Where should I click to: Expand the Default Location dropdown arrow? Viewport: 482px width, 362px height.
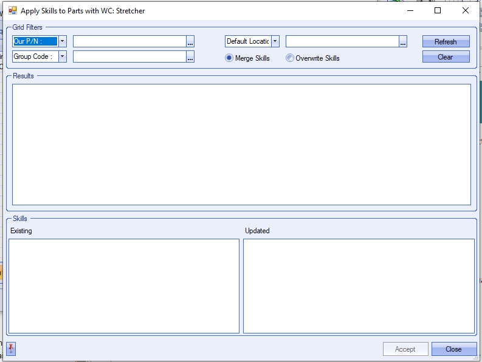pyautogui.click(x=275, y=41)
